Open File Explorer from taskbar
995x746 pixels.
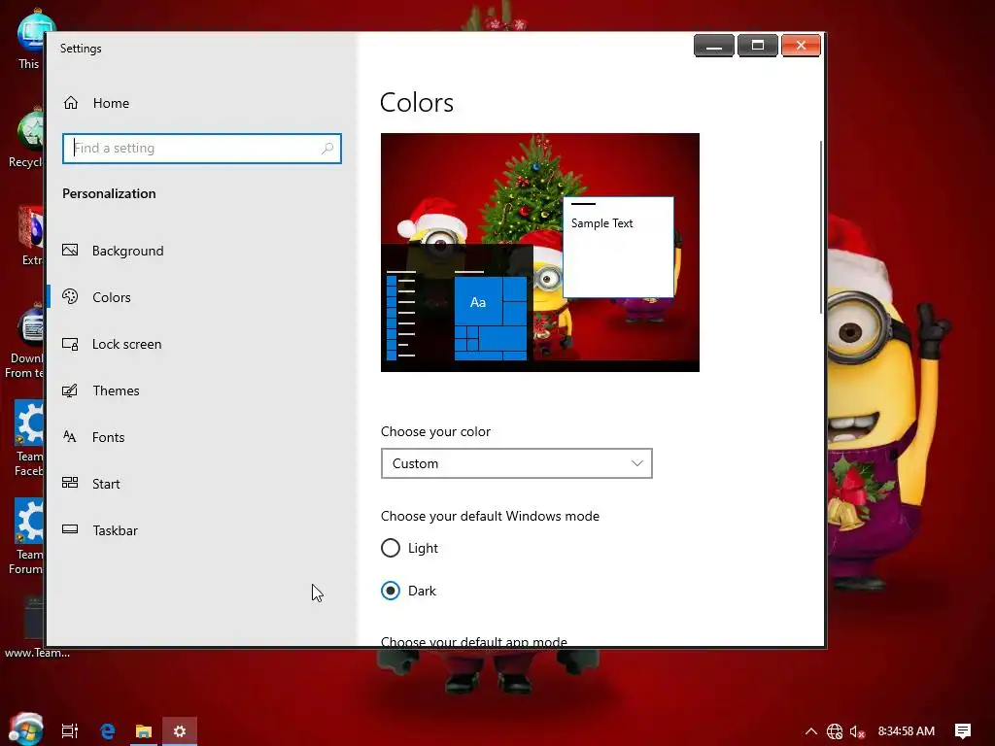pos(144,731)
